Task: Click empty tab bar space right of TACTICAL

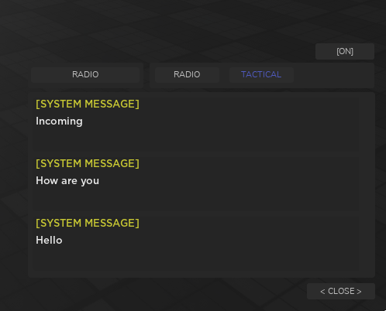Action: tap(333, 75)
